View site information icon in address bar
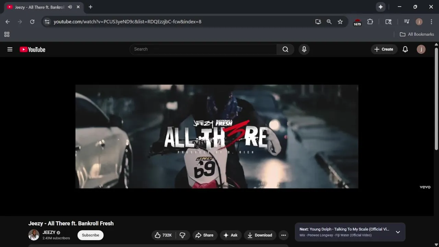This screenshot has width=439, height=247. pyautogui.click(x=47, y=22)
